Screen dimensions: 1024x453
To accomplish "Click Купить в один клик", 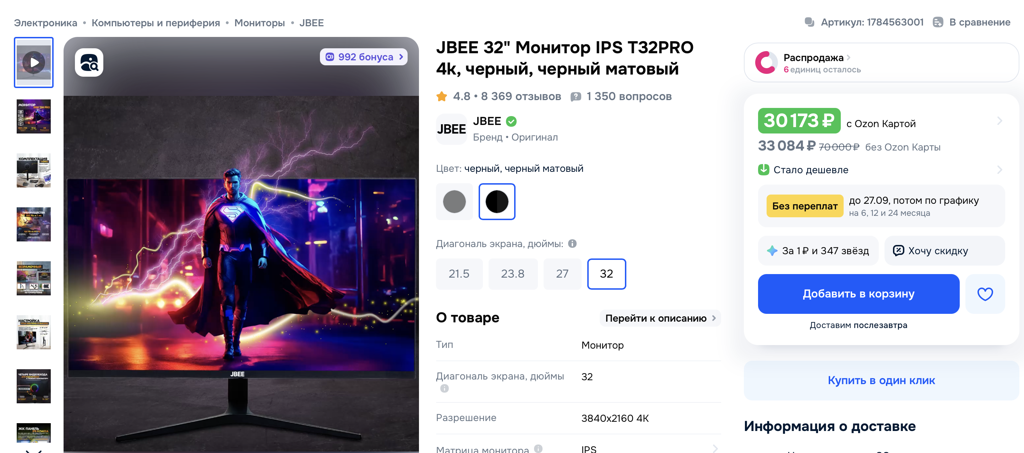I will 881,380.
